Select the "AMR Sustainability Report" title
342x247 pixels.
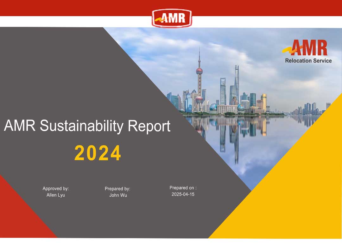pyautogui.click(x=87, y=126)
